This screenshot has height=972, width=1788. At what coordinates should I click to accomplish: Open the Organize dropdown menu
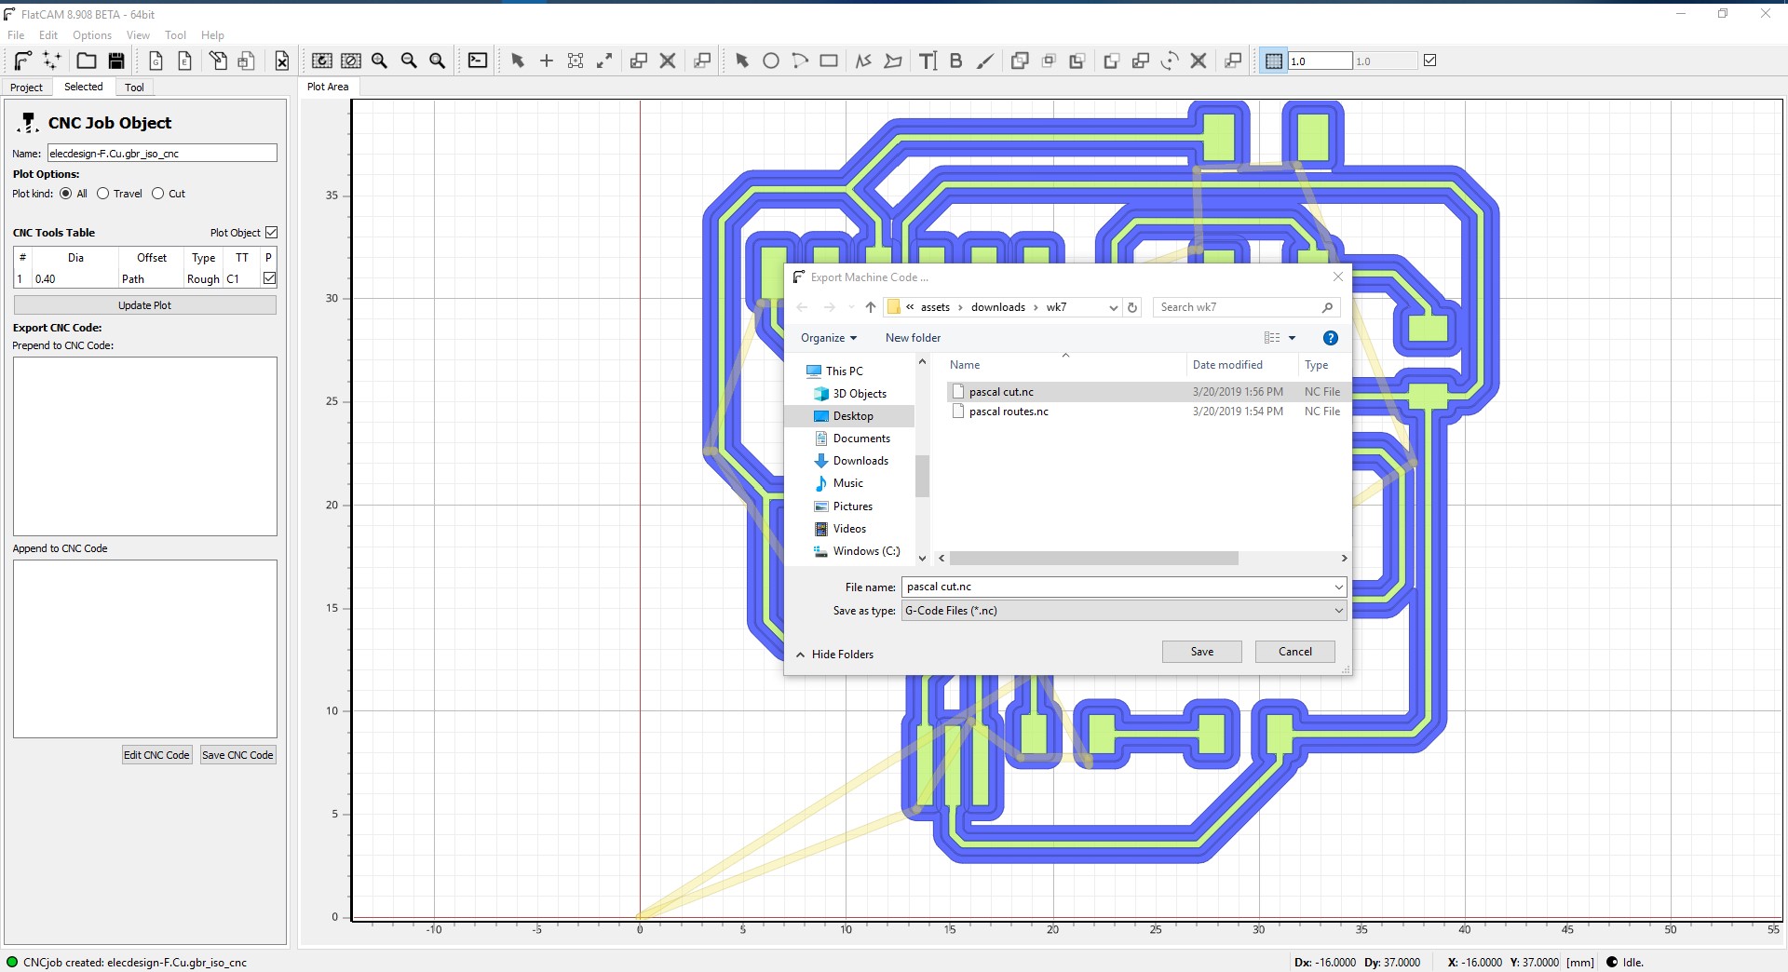pyautogui.click(x=828, y=338)
